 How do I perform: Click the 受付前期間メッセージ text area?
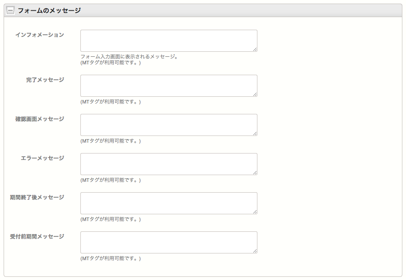[168, 242]
